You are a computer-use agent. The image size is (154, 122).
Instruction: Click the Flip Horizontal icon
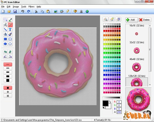pos(5,52)
